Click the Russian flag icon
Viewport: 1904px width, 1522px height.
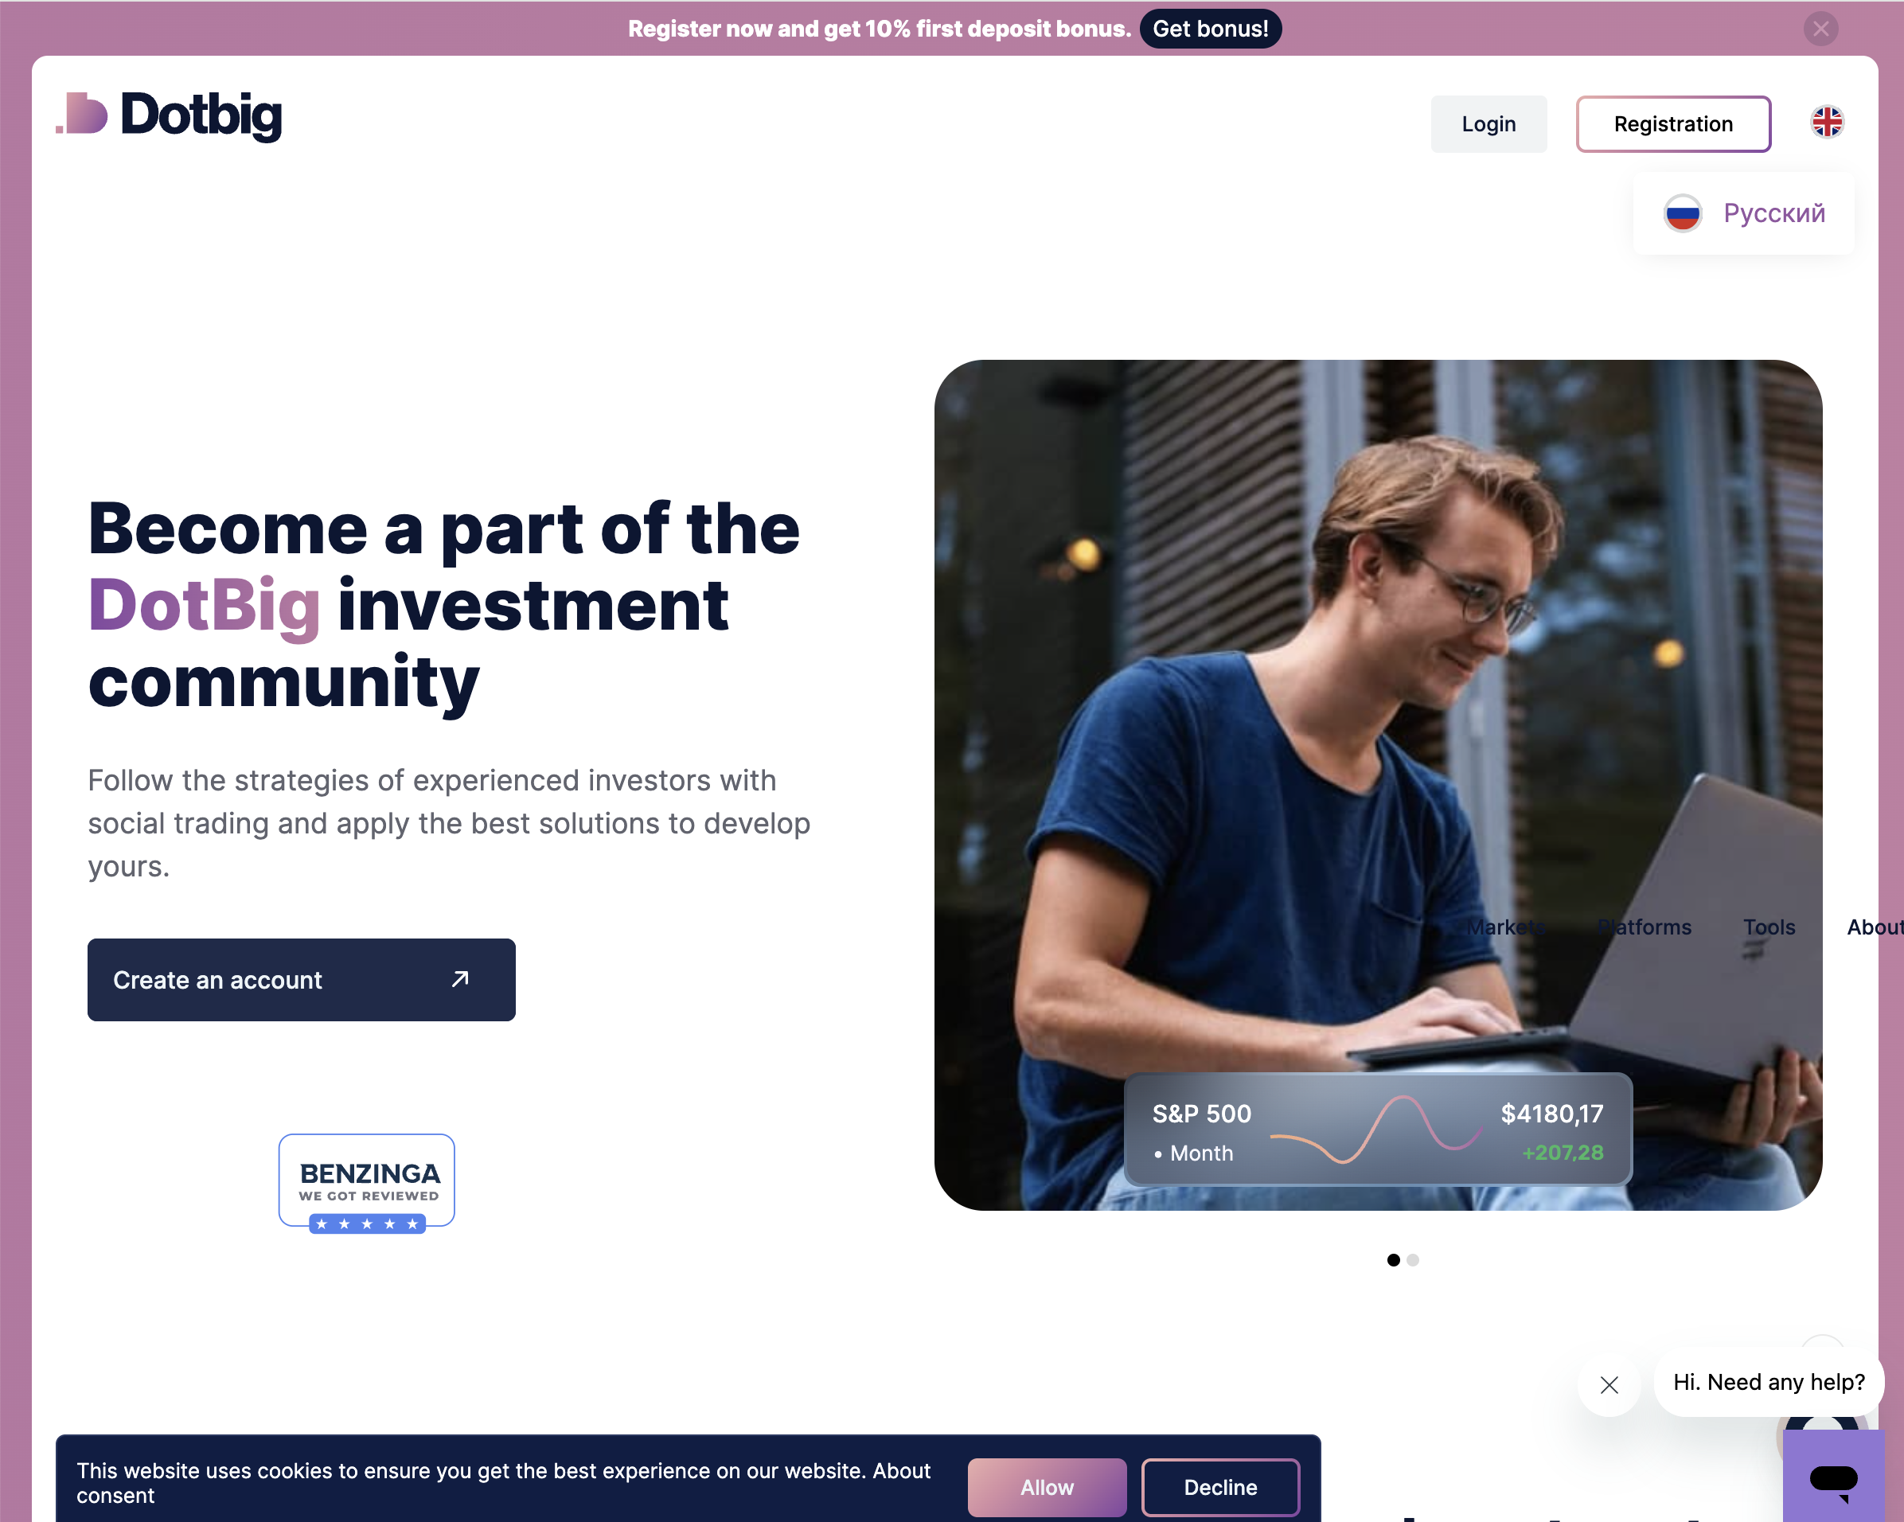1683,213
